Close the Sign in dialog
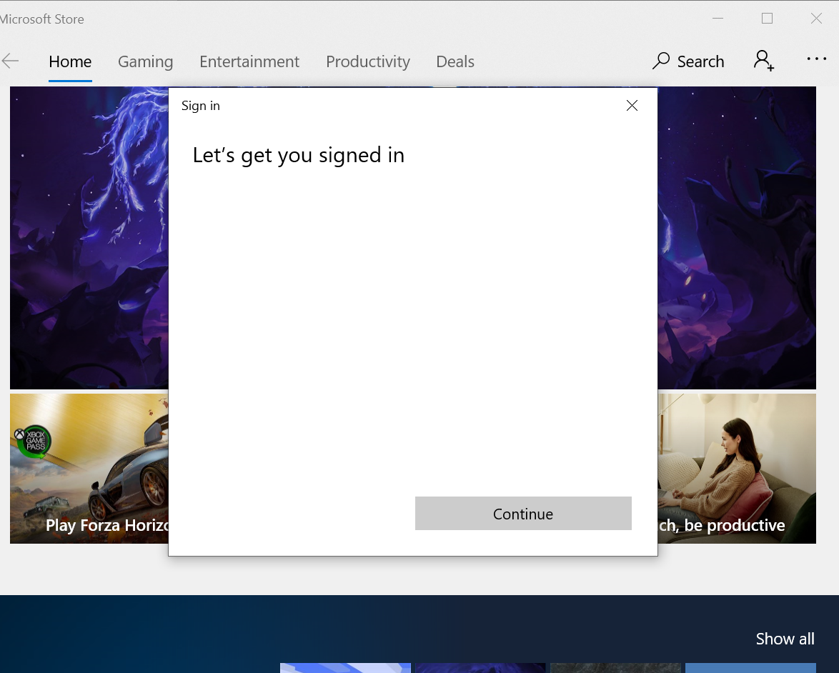839x673 pixels. click(x=632, y=106)
